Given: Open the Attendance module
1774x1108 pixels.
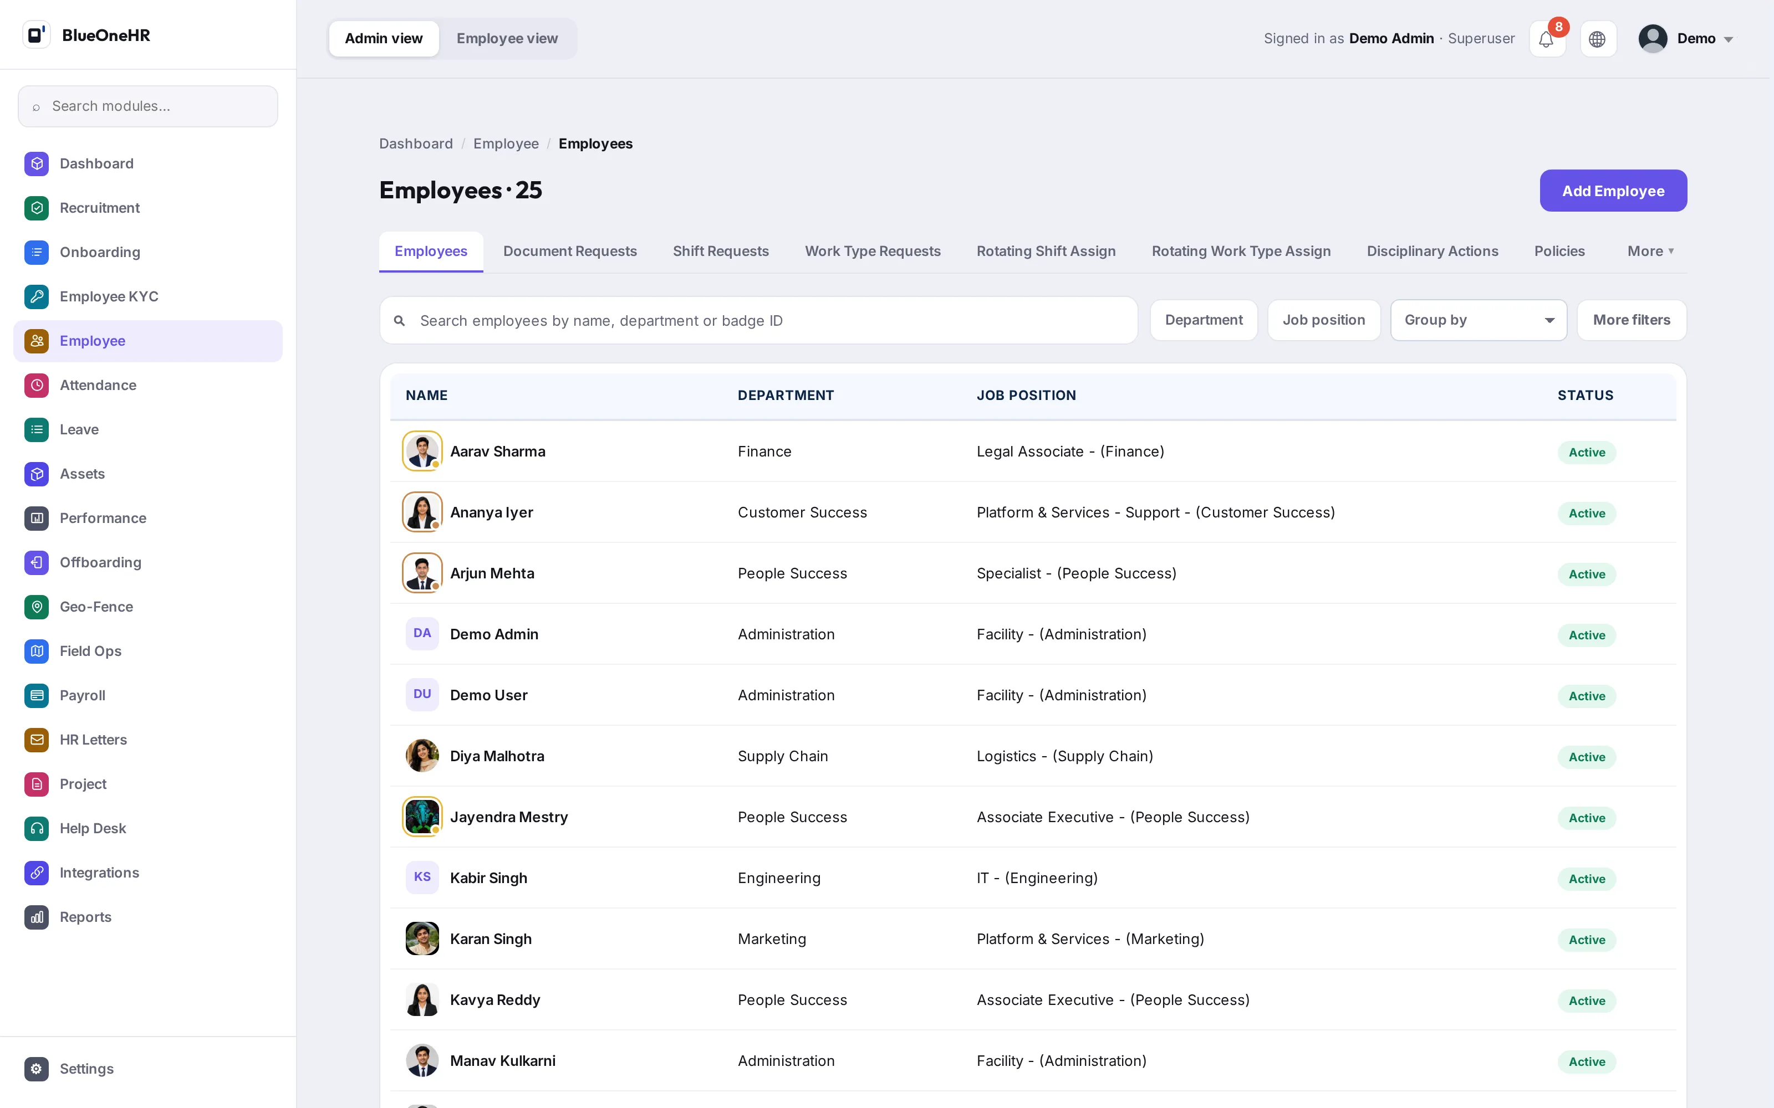Looking at the screenshot, I should point(148,386).
